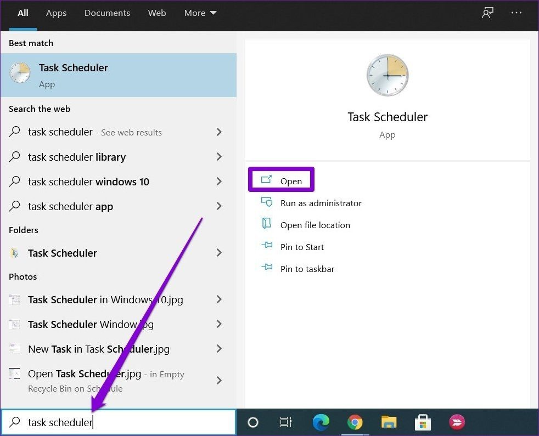
Task: Open the feedback icon in search header
Action: point(487,13)
